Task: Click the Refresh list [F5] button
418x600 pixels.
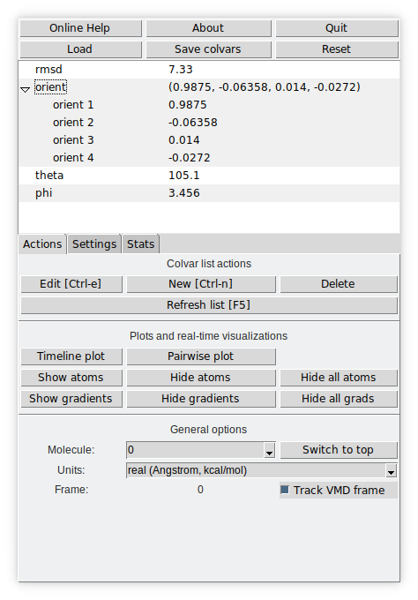Action: [x=209, y=305]
